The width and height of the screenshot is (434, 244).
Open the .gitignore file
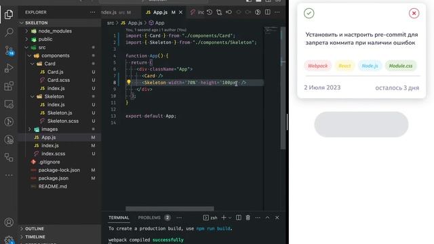tap(49, 162)
